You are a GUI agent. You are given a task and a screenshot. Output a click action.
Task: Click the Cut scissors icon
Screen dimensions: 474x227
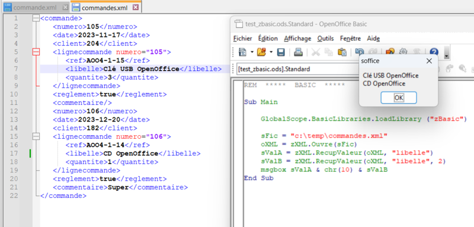tap(316, 52)
